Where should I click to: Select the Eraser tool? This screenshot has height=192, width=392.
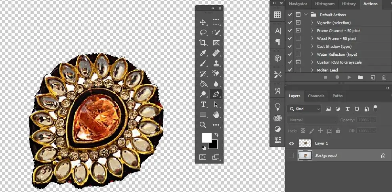click(216, 73)
